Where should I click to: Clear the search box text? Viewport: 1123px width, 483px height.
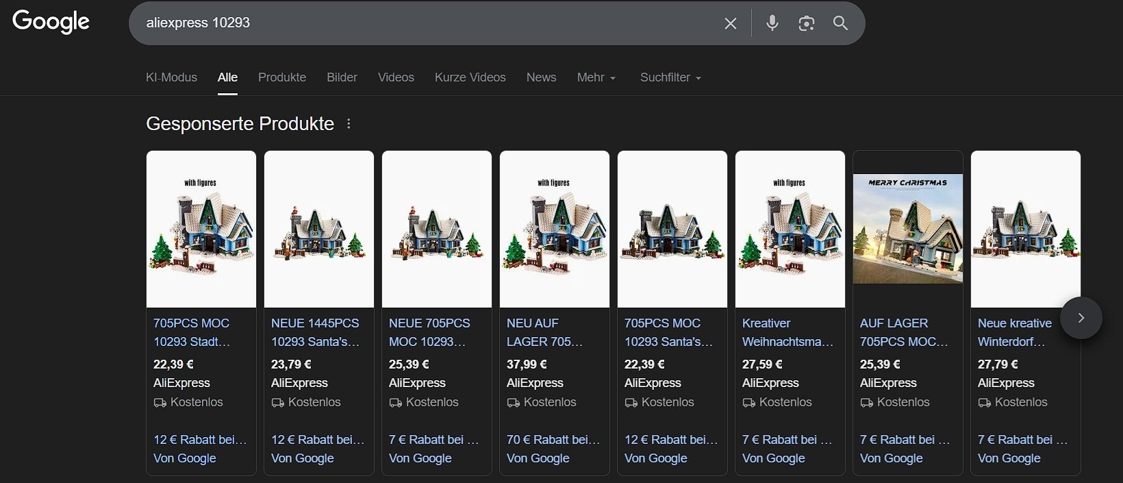click(730, 23)
